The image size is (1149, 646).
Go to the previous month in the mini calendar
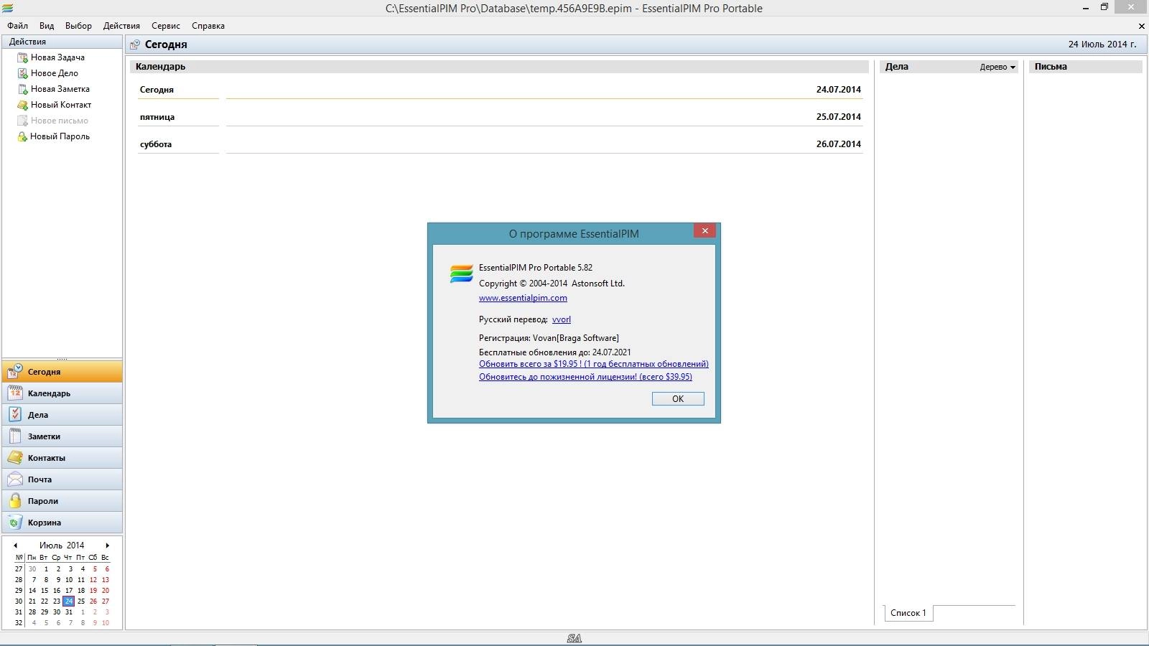point(15,546)
